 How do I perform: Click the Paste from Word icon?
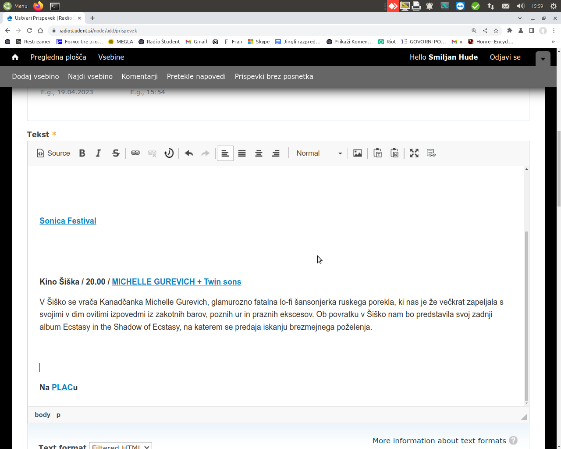point(394,153)
